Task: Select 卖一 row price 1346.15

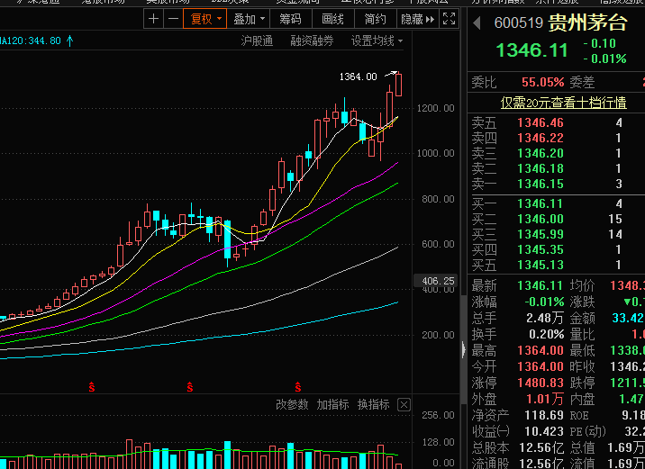Action: pyautogui.click(x=541, y=184)
